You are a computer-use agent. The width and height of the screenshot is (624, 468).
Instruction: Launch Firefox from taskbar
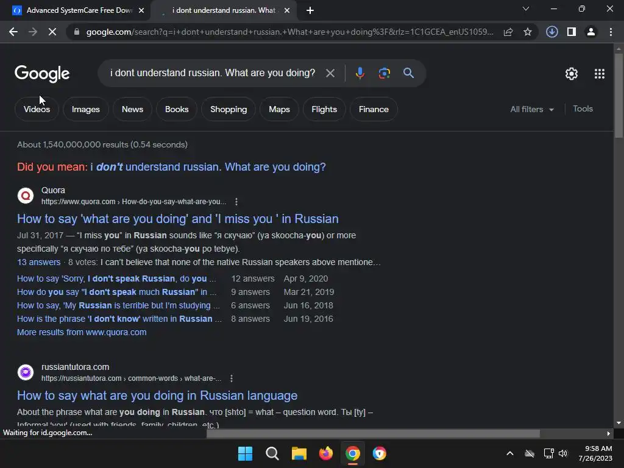[326, 453]
